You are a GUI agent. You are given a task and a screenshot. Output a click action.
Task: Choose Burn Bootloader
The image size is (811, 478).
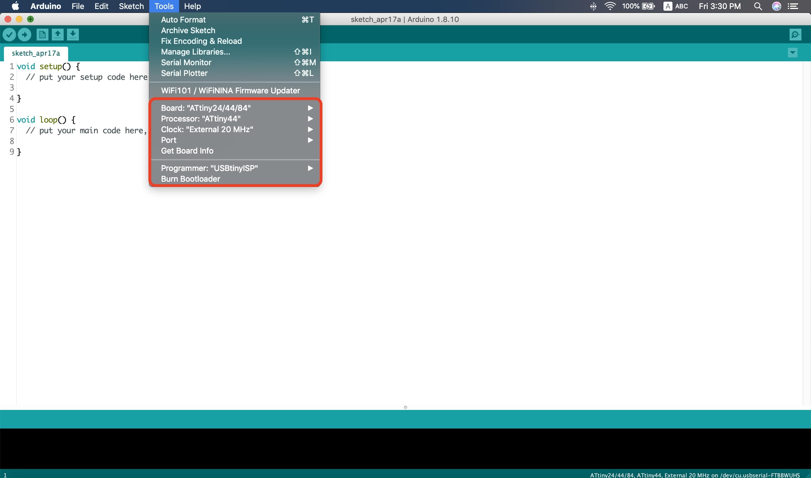(x=235, y=179)
